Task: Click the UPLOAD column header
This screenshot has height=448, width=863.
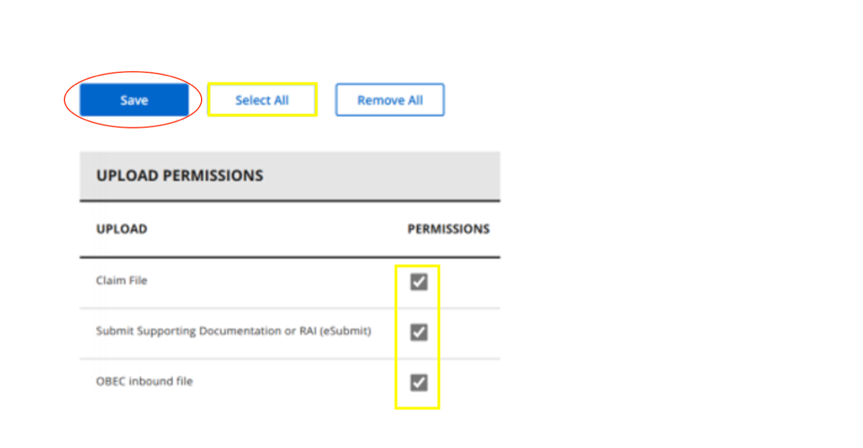Action: click(x=121, y=229)
